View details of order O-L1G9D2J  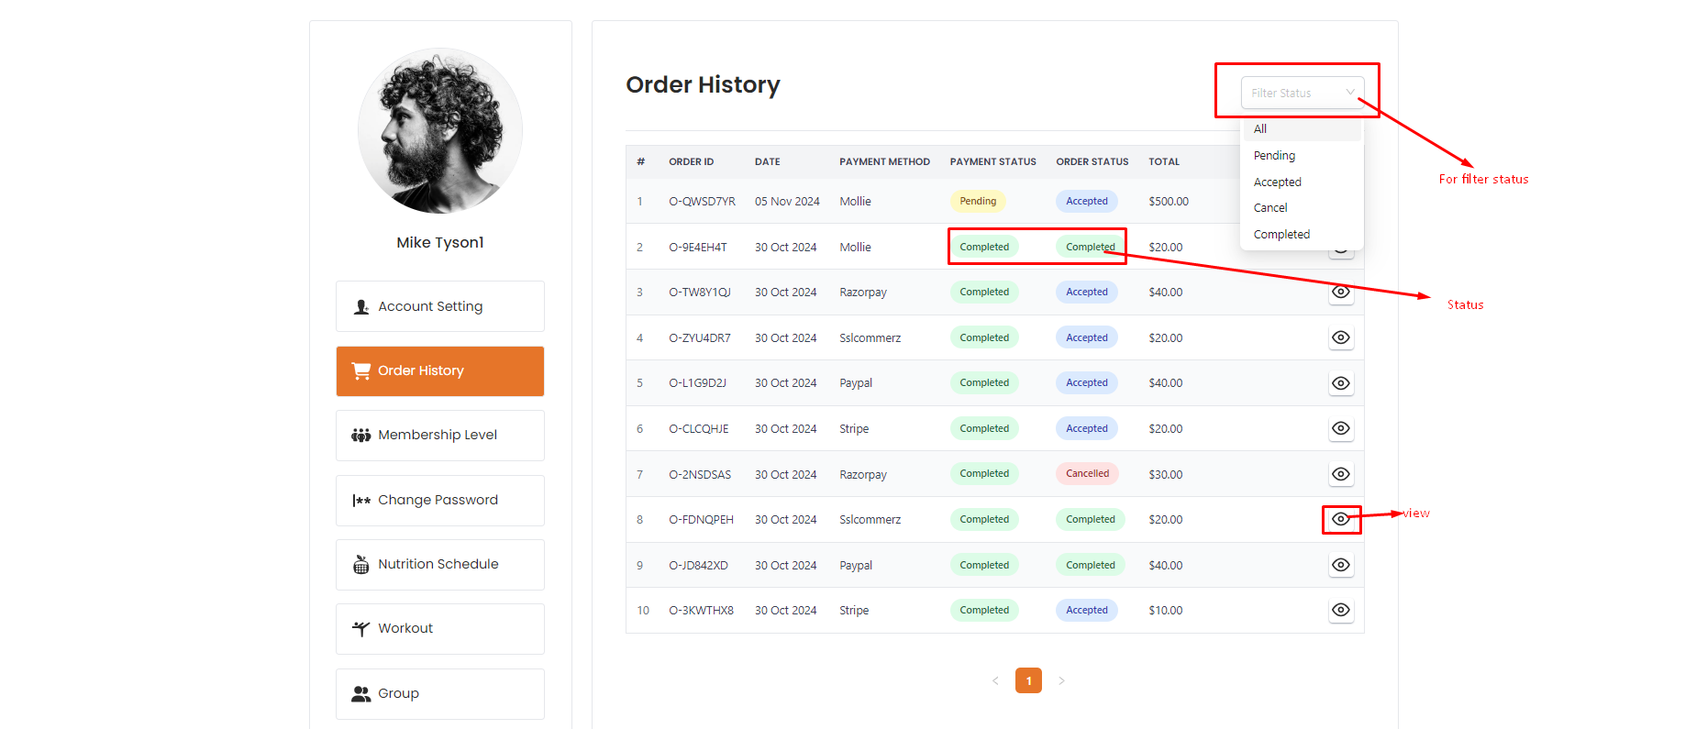1341,383
